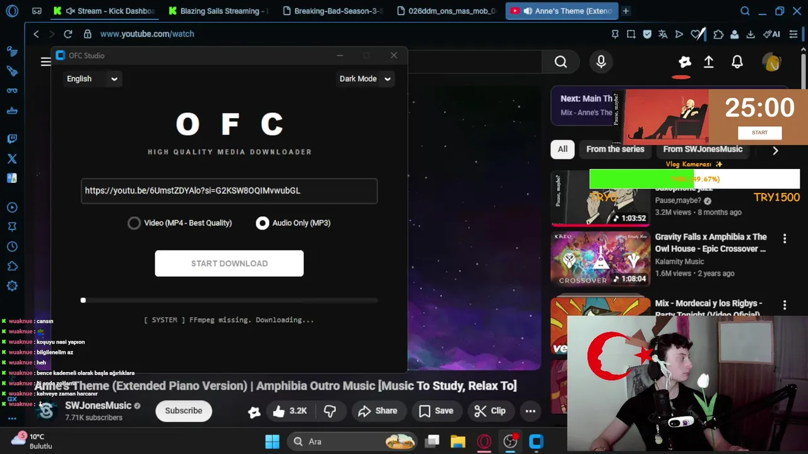The image size is (808, 454).
Task: Save the video to a playlist
Action: 436,411
